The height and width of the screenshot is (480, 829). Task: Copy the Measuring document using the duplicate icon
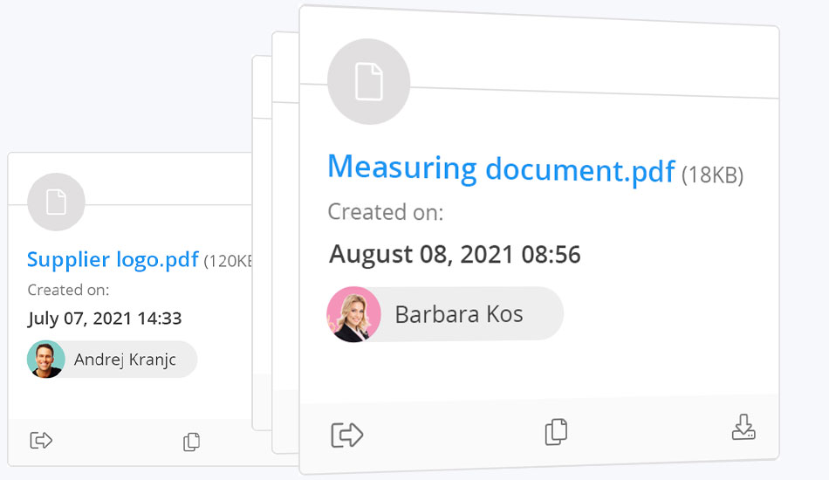pyautogui.click(x=556, y=432)
